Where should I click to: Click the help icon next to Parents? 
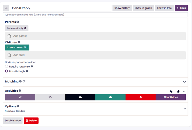coord(18,22)
